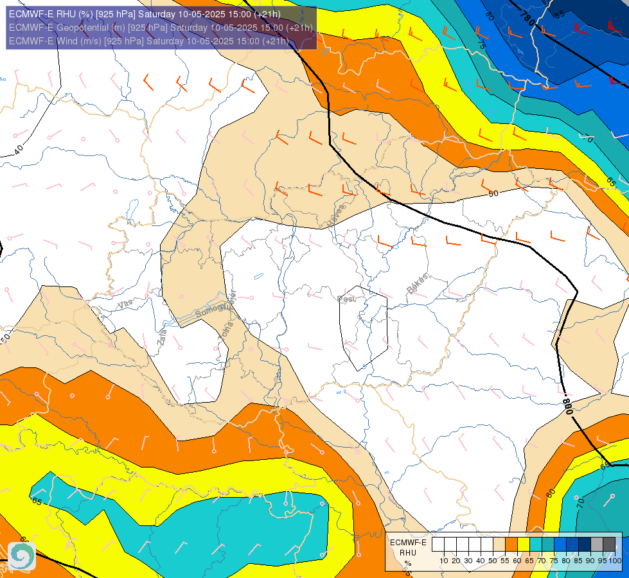Click the 80 humidity contour label
This screenshot has width=629, height=578.
click(489, 16)
